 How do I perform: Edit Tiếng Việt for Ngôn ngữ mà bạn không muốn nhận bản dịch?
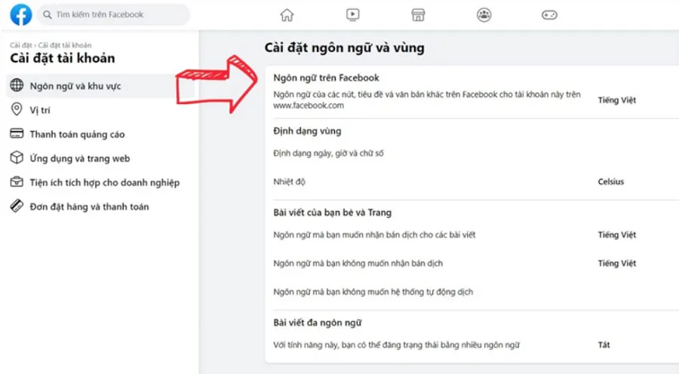[x=616, y=263]
